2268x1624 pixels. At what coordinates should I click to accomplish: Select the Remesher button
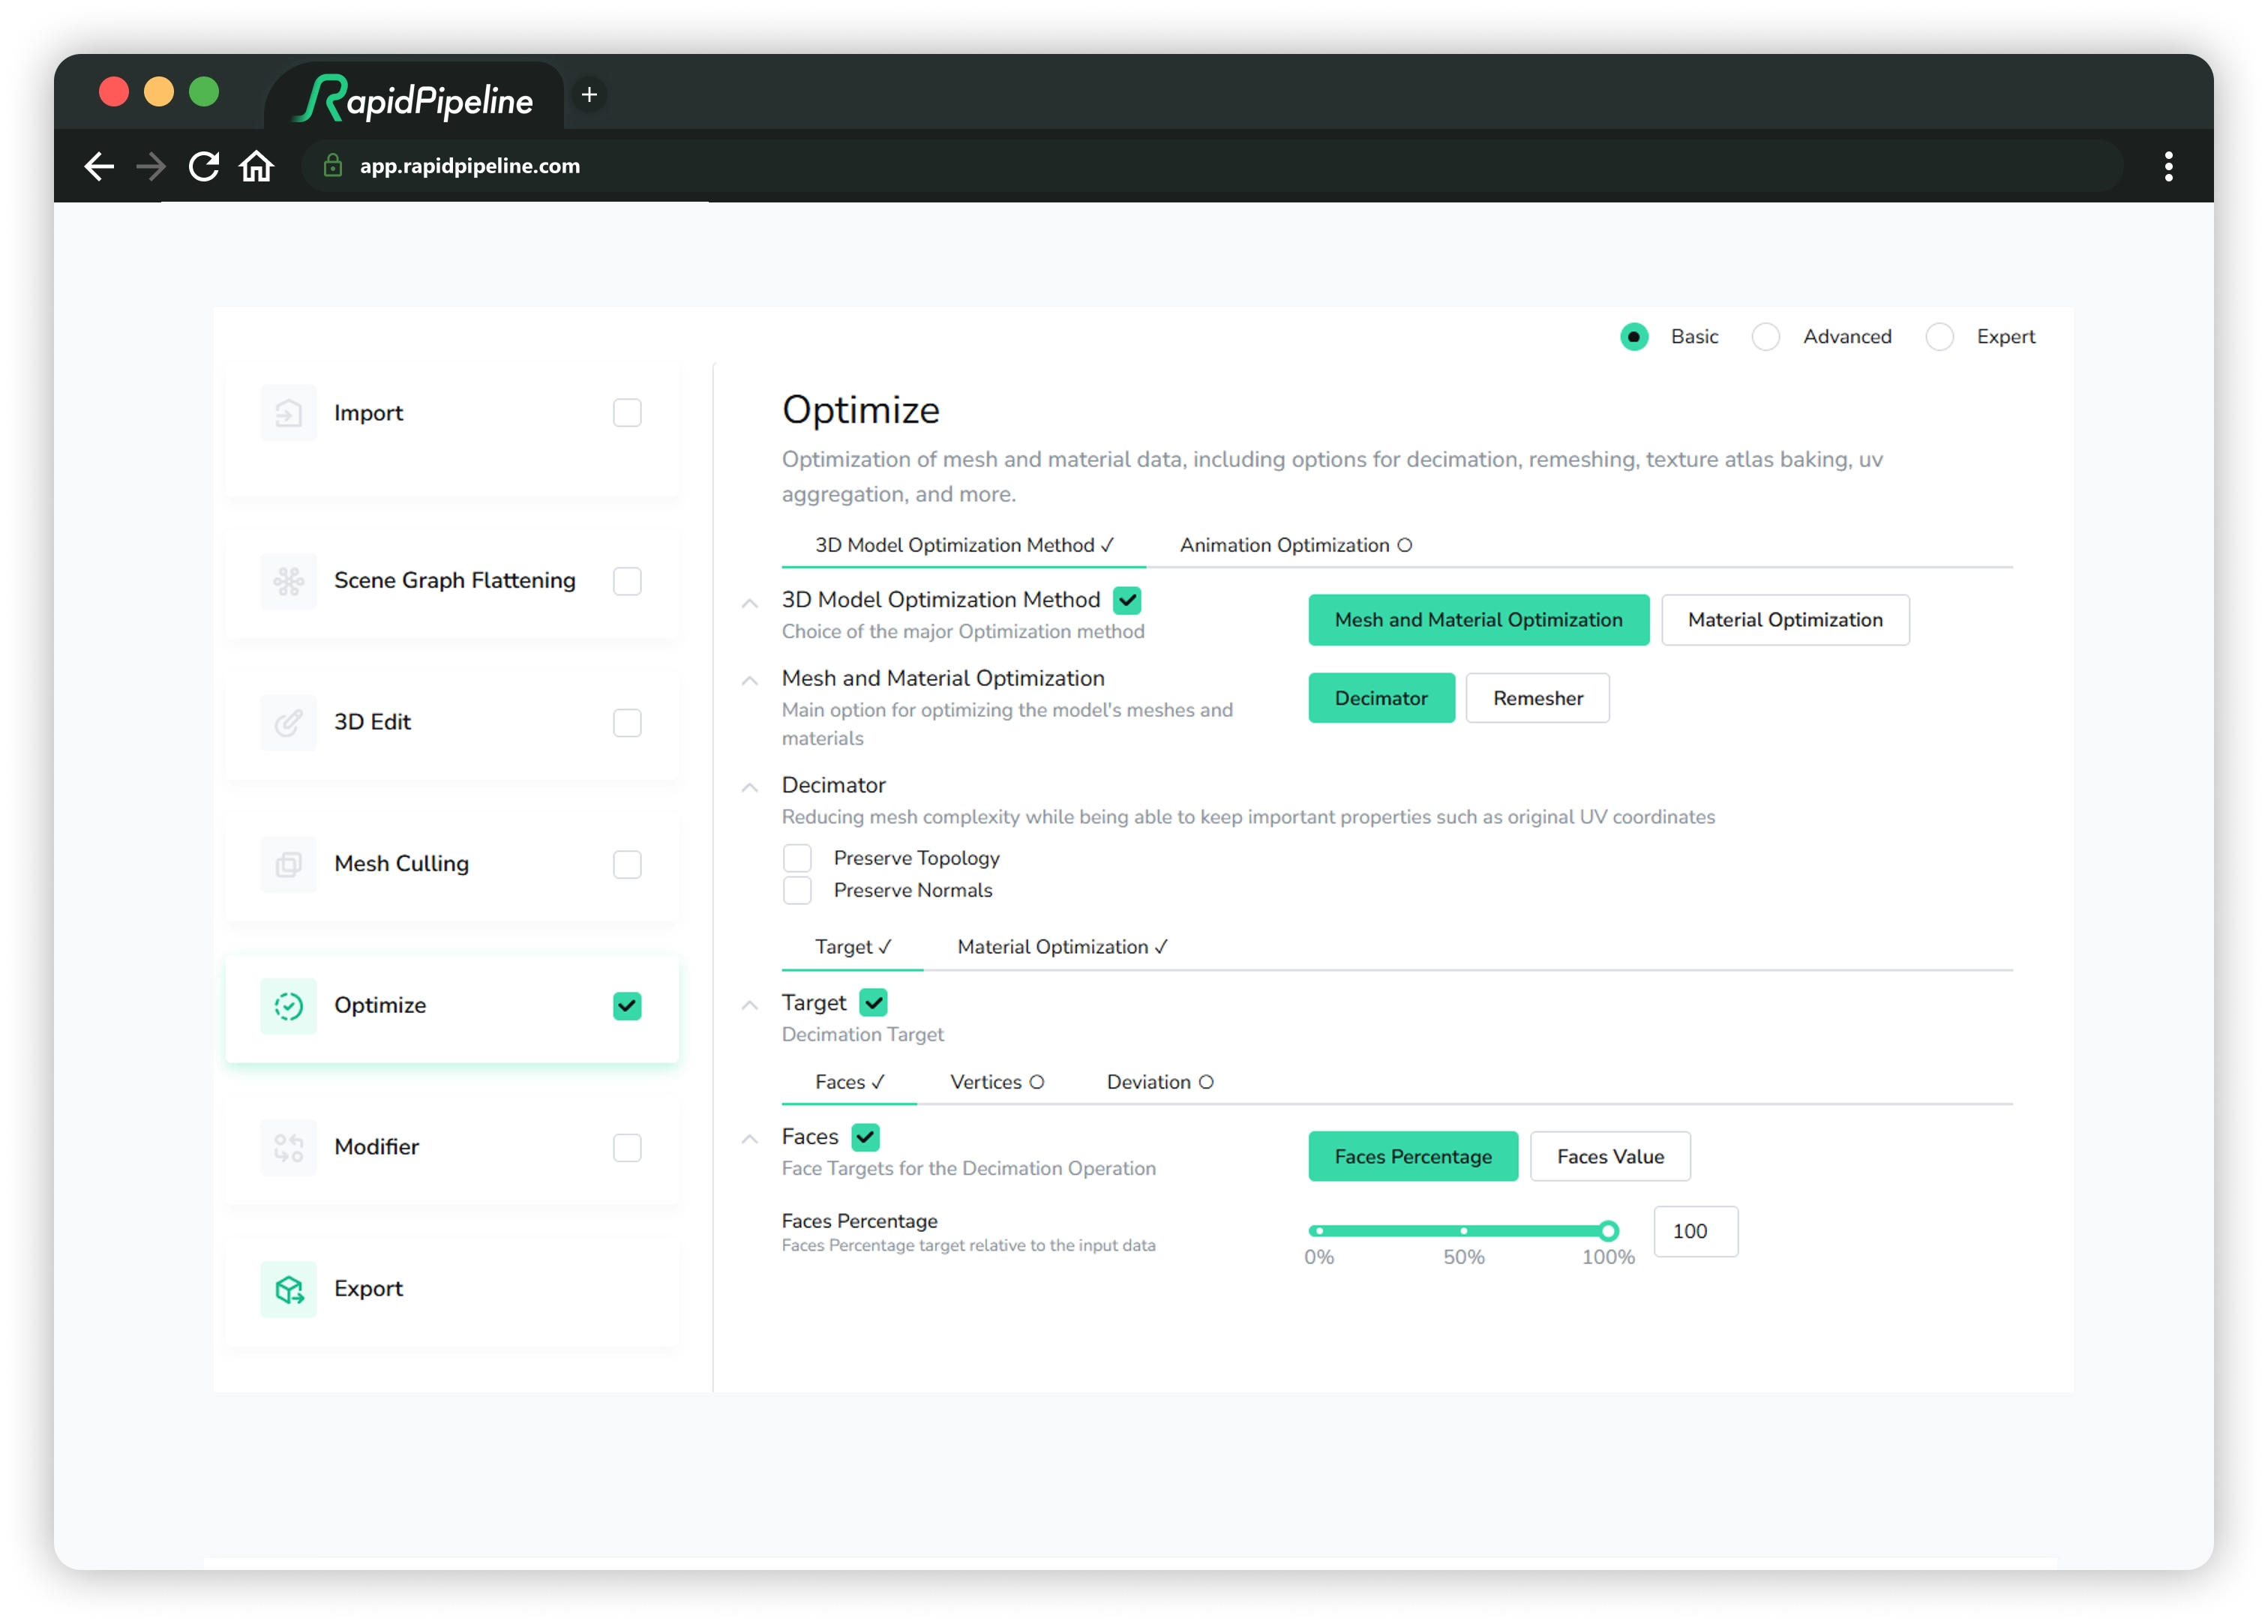click(x=1537, y=699)
